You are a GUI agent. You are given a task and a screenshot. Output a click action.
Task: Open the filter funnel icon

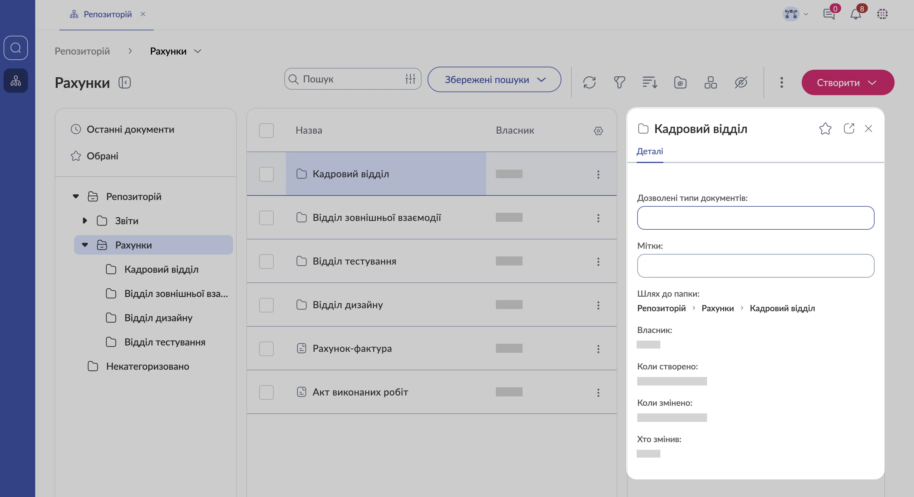click(x=619, y=82)
